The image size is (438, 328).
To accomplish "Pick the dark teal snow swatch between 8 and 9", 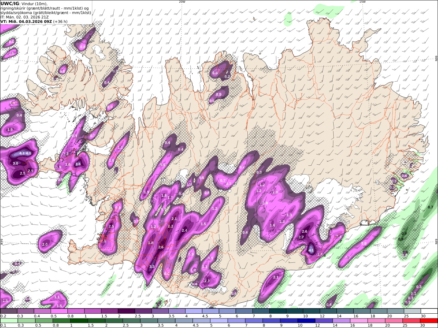I will pyautogui.click(x=277, y=311).
